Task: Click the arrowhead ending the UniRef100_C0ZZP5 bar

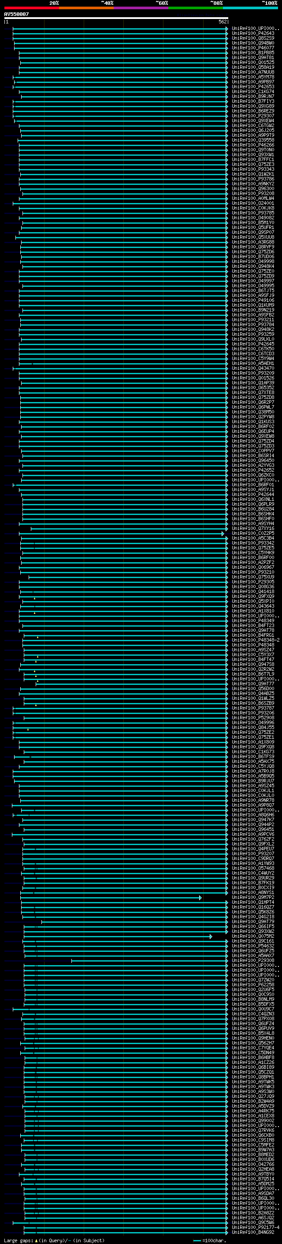Action: coord(223,534)
